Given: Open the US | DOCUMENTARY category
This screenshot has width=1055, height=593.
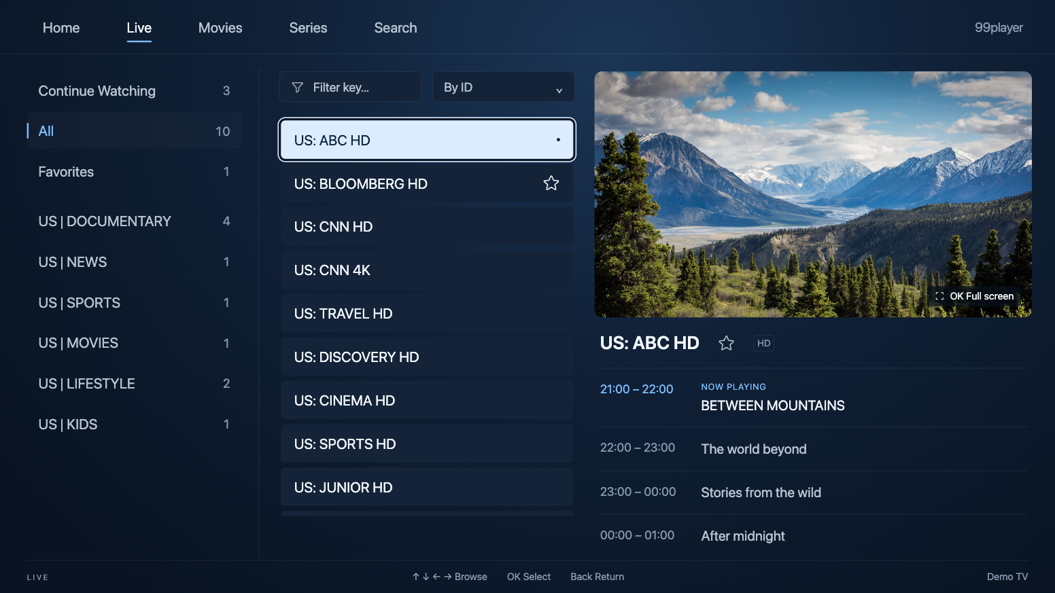Looking at the screenshot, I should [135, 221].
